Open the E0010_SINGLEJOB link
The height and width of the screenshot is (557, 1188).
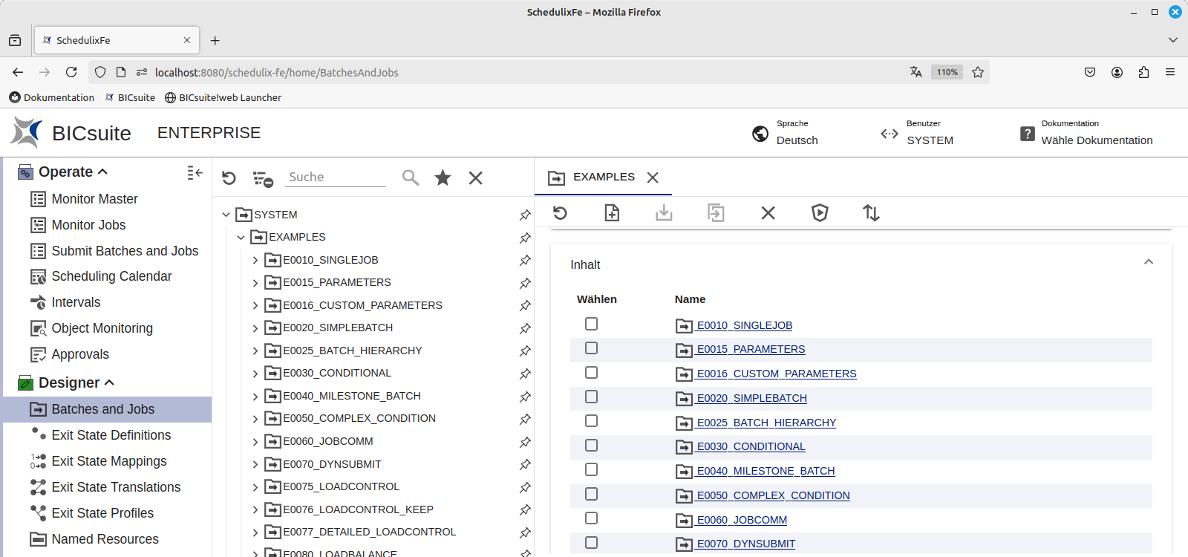744,325
